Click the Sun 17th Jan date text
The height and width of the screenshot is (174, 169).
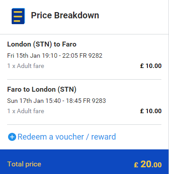pos(26,101)
